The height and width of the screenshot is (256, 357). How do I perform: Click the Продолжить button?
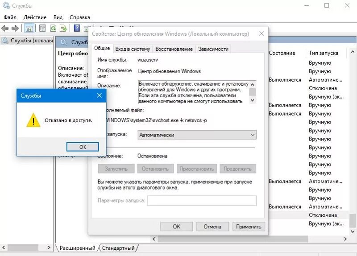[x=238, y=169]
